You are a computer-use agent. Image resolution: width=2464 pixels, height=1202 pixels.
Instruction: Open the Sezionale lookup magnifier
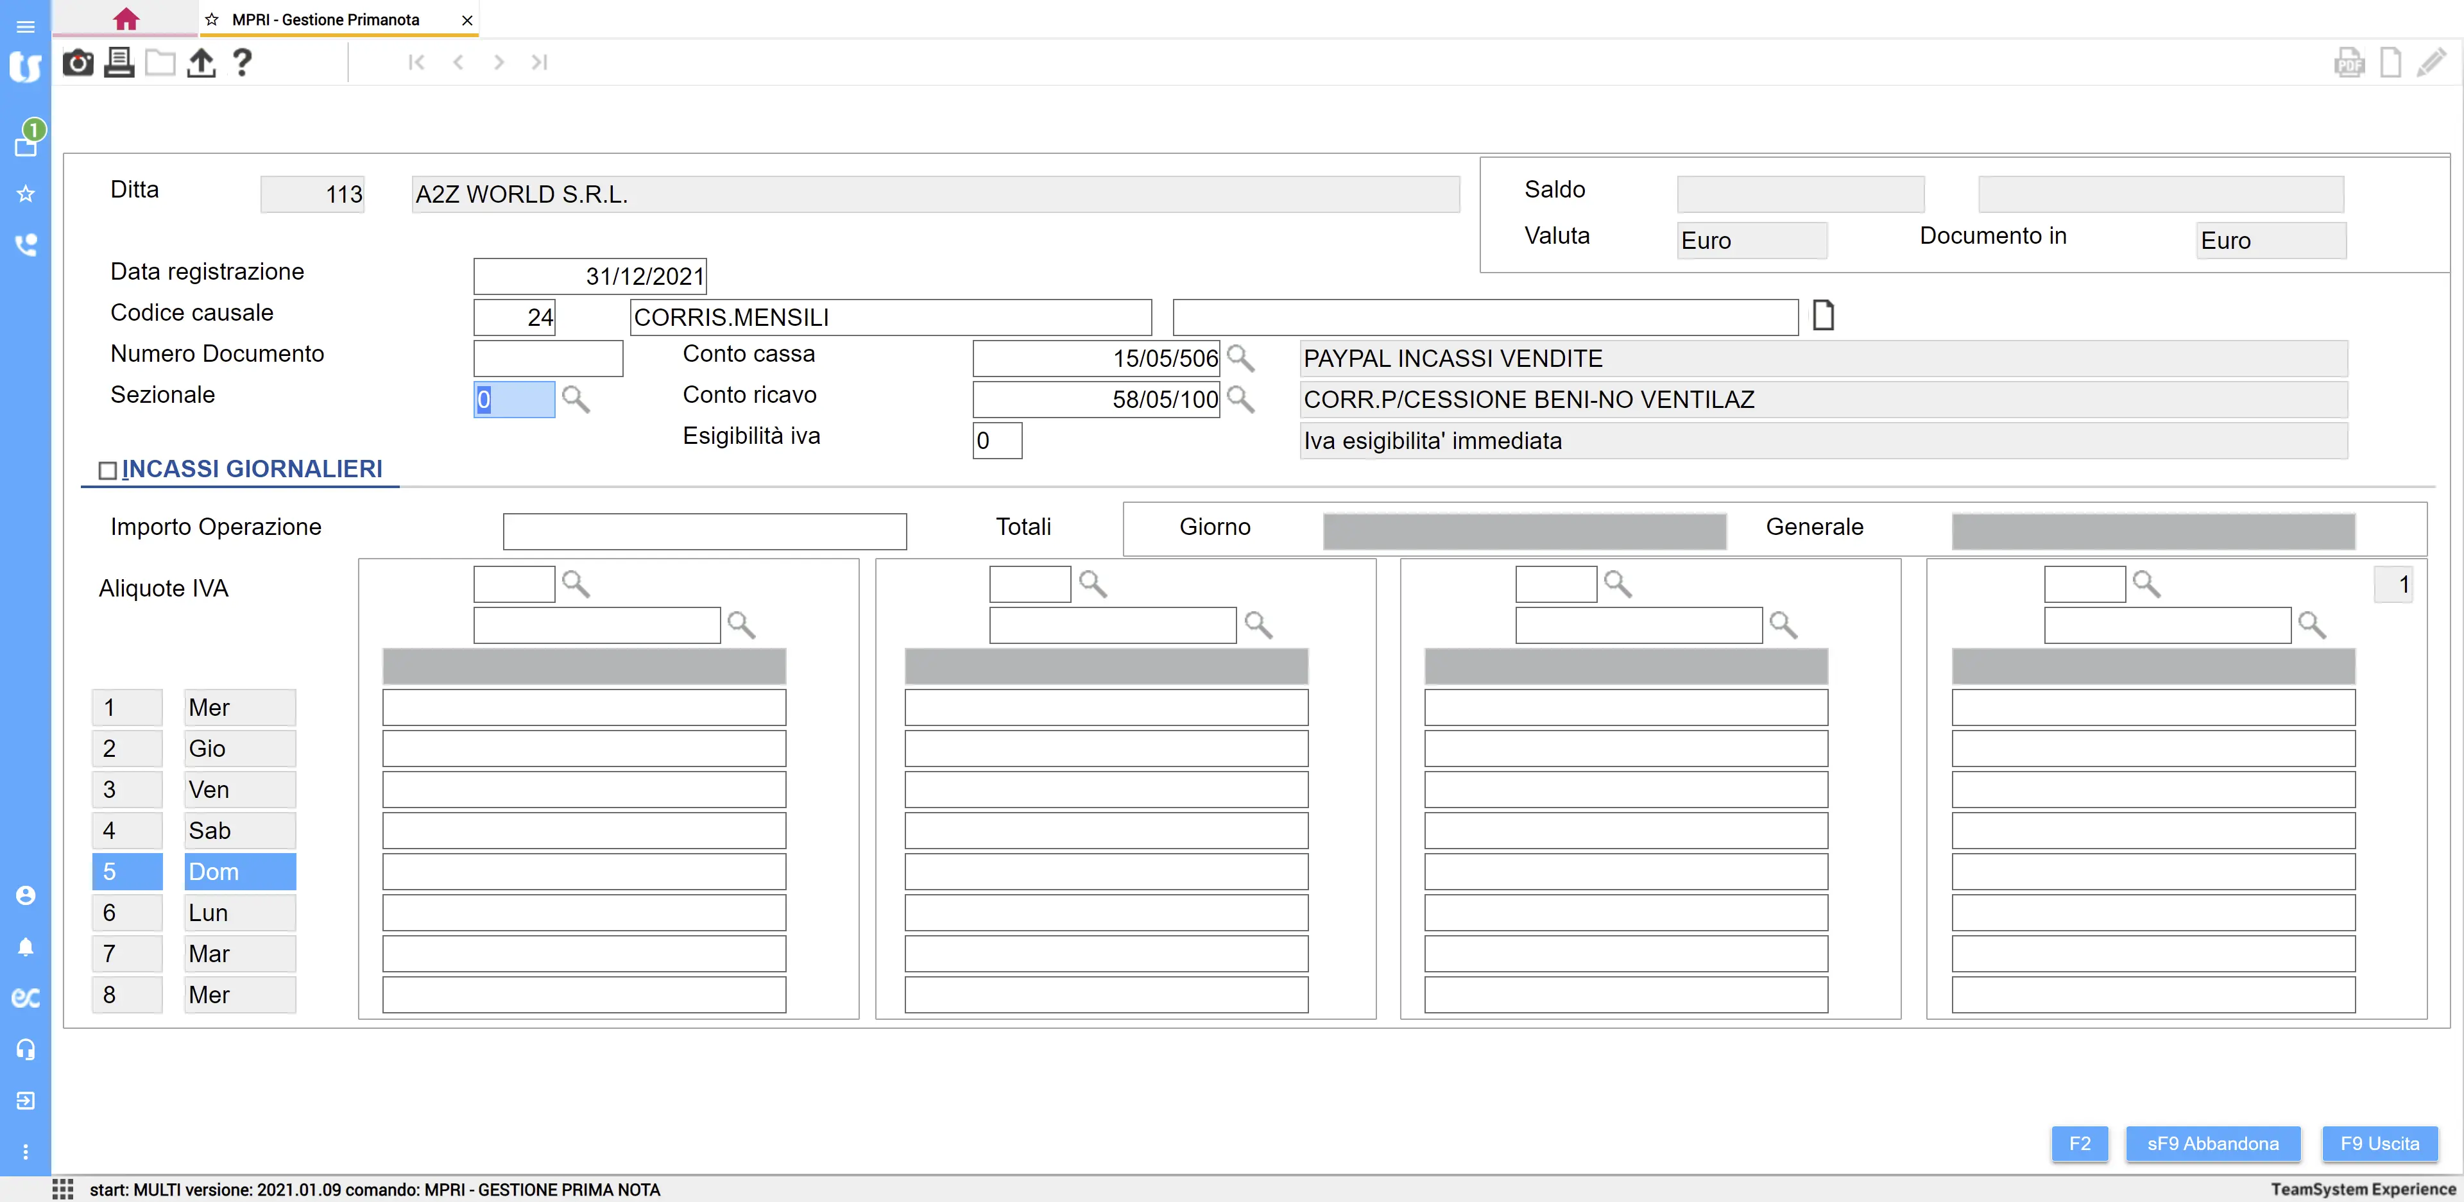(x=576, y=399)
